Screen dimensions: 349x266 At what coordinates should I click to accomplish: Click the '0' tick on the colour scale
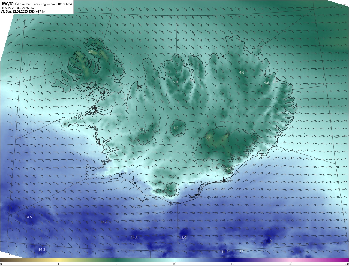click(1, 264)
